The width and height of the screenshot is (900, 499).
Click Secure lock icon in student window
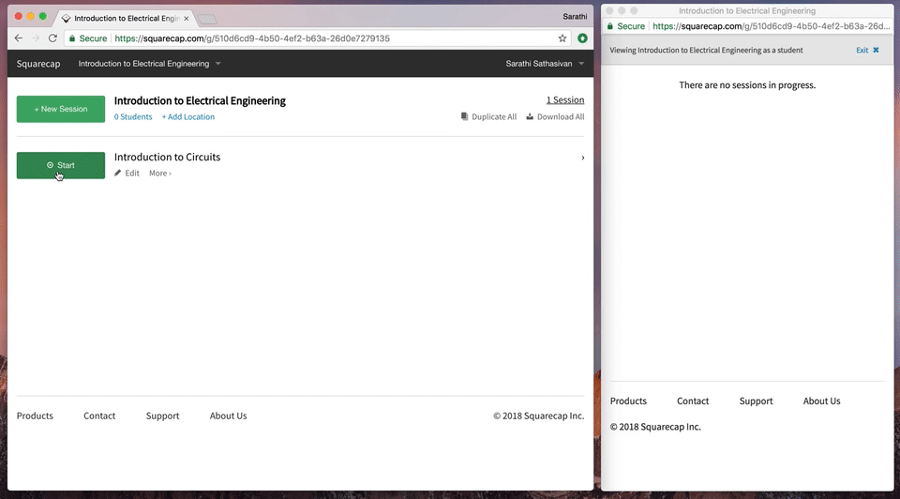tap(610, 26)
